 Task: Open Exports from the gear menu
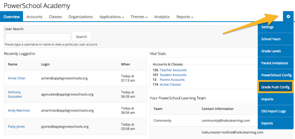coord(276,123)
